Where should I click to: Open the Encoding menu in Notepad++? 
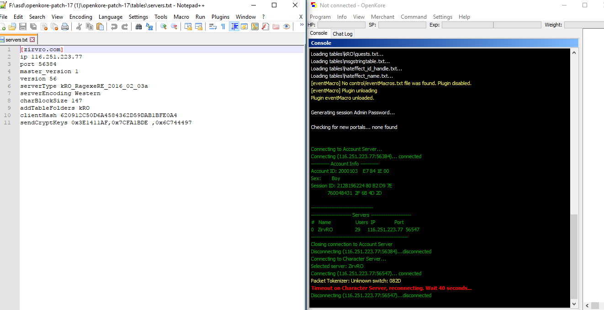pos(81,16)
